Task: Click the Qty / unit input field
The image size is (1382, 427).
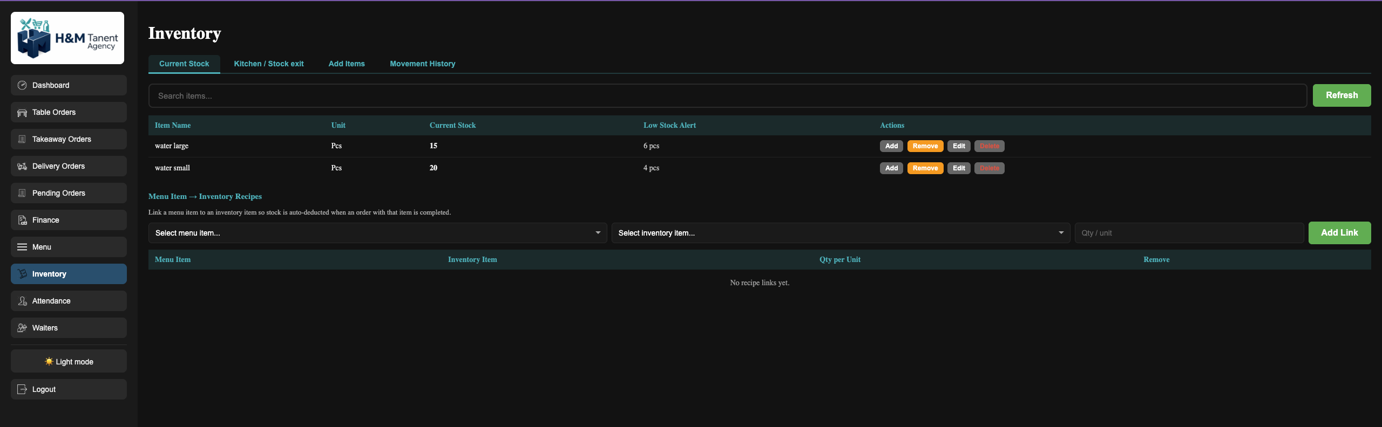Action: tap(1189, 233)
